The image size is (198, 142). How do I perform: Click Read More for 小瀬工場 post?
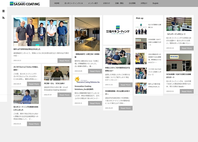point(95,71)
